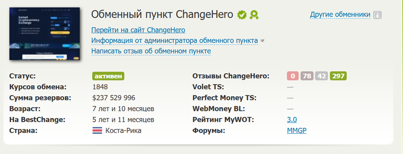Click the Costa Rica flag icon
This screenshot has width=403, height=154.
click(97, 131)
